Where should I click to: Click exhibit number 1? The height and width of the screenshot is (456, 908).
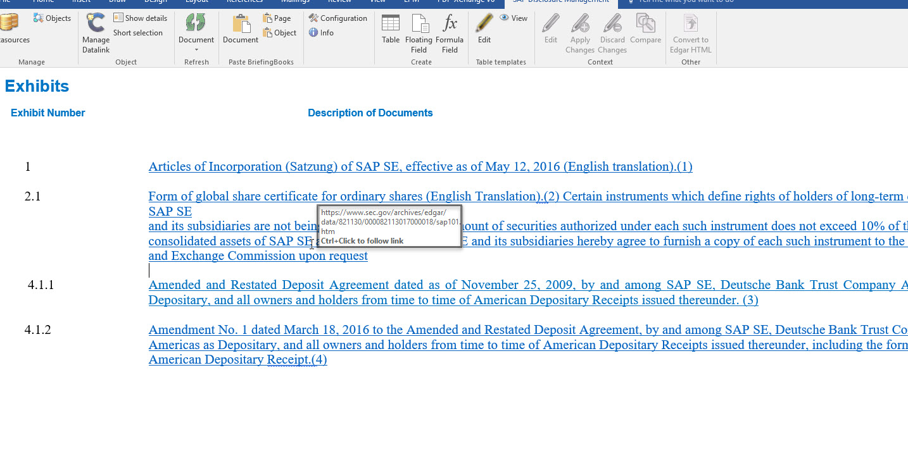pyautogui.click(x=28, y=167)
